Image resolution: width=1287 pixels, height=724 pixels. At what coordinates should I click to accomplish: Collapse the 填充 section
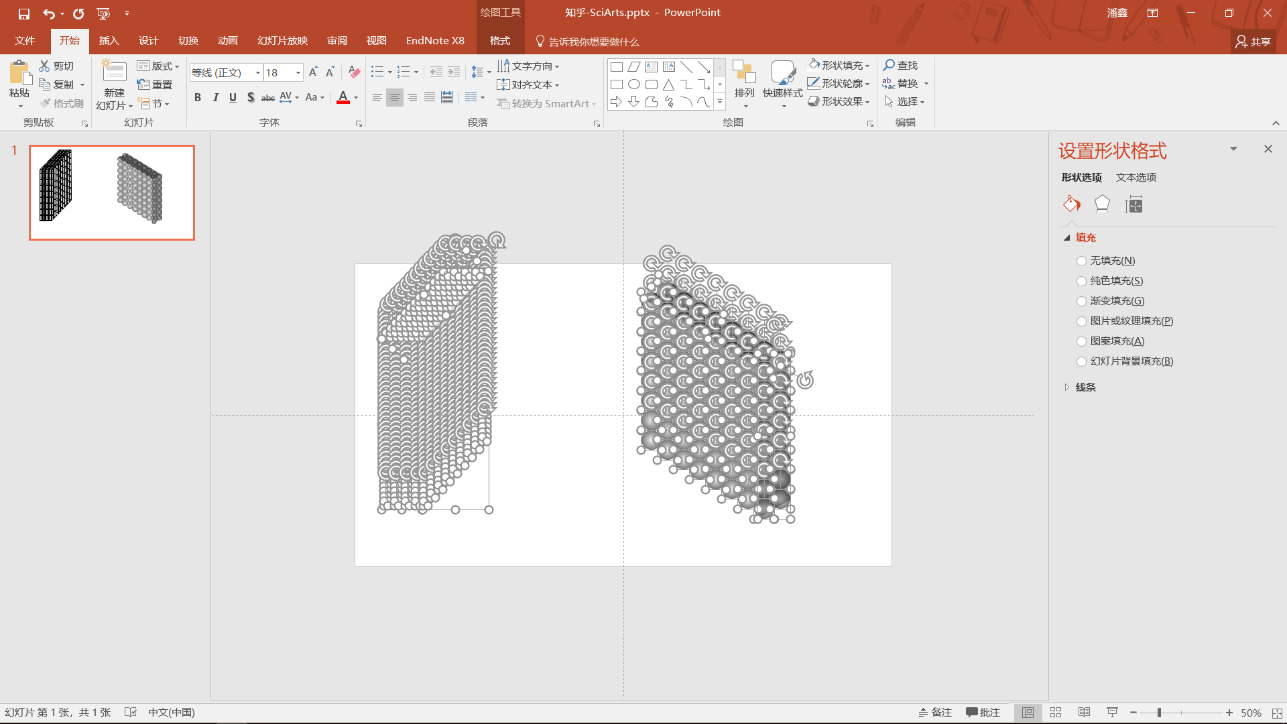(1066, 238)
